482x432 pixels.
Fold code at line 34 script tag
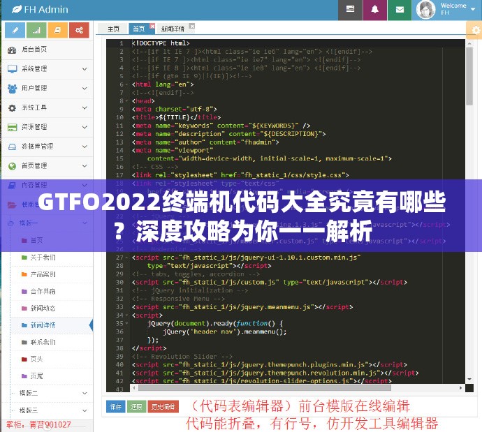126,315
